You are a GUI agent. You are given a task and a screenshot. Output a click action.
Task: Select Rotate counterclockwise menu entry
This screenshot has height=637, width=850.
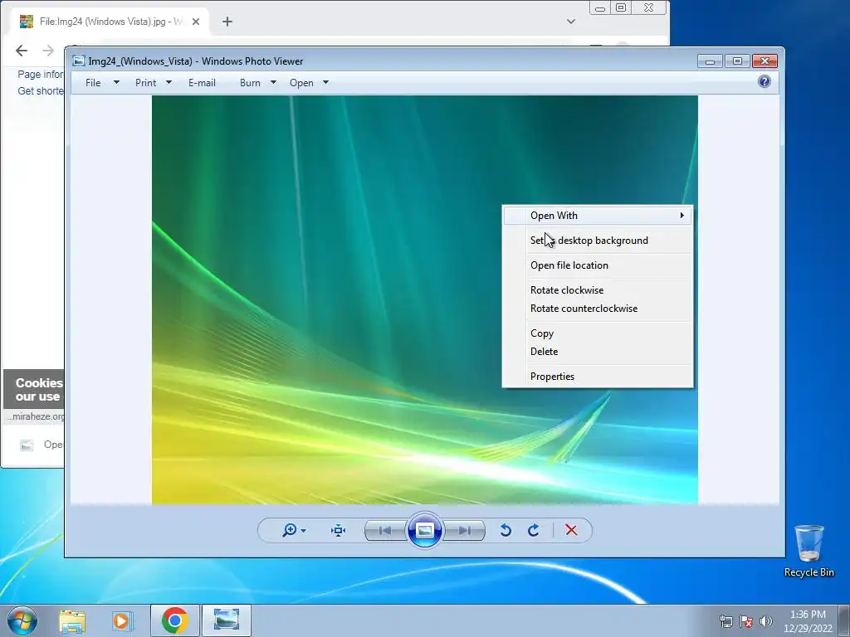(598, 309)
